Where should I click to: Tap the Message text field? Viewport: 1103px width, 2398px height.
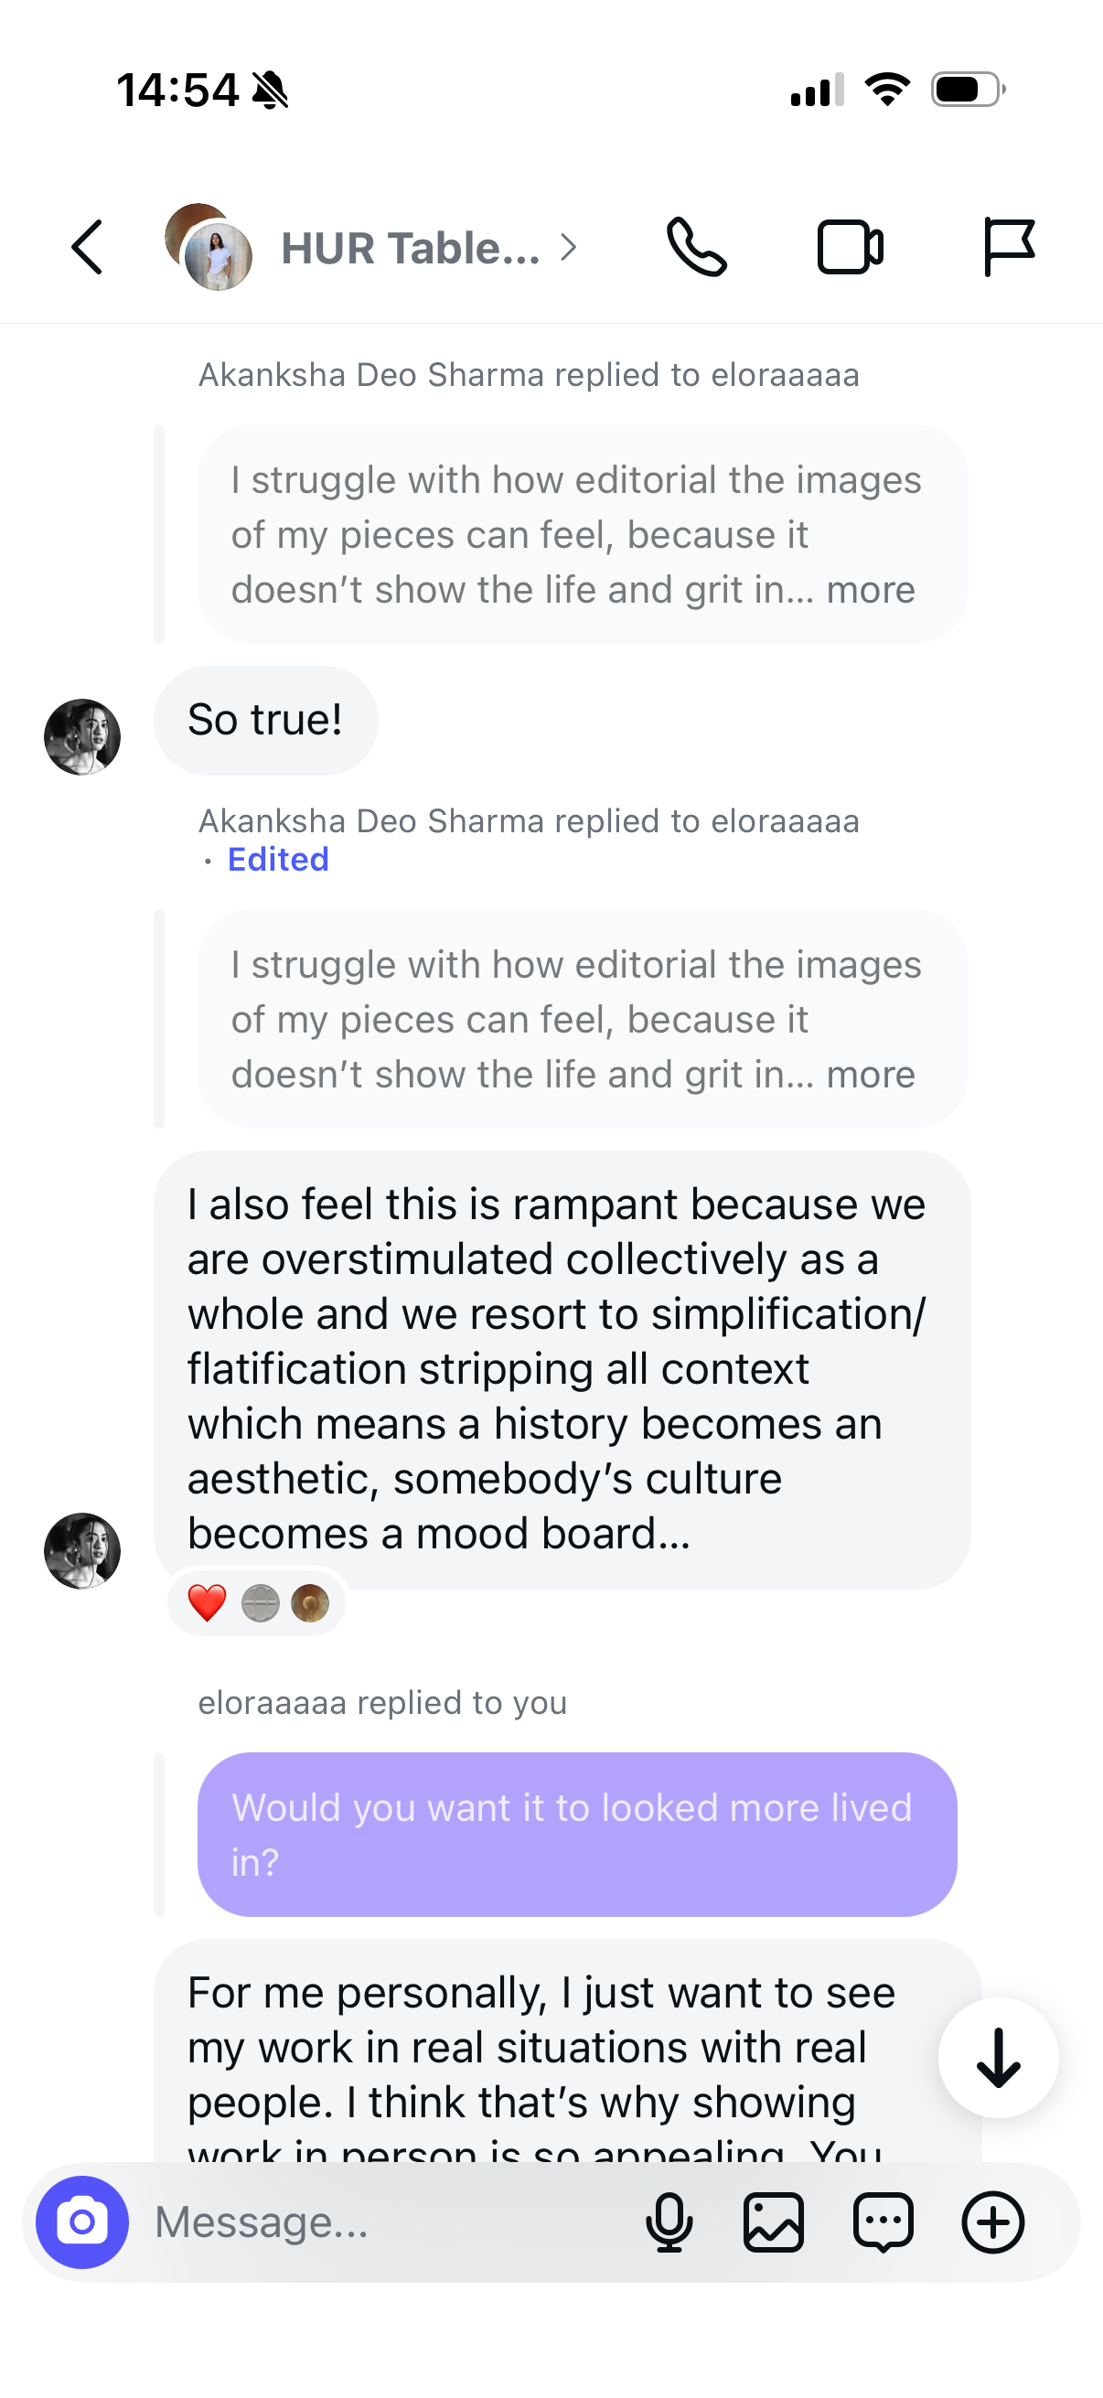coord(391,2222)
